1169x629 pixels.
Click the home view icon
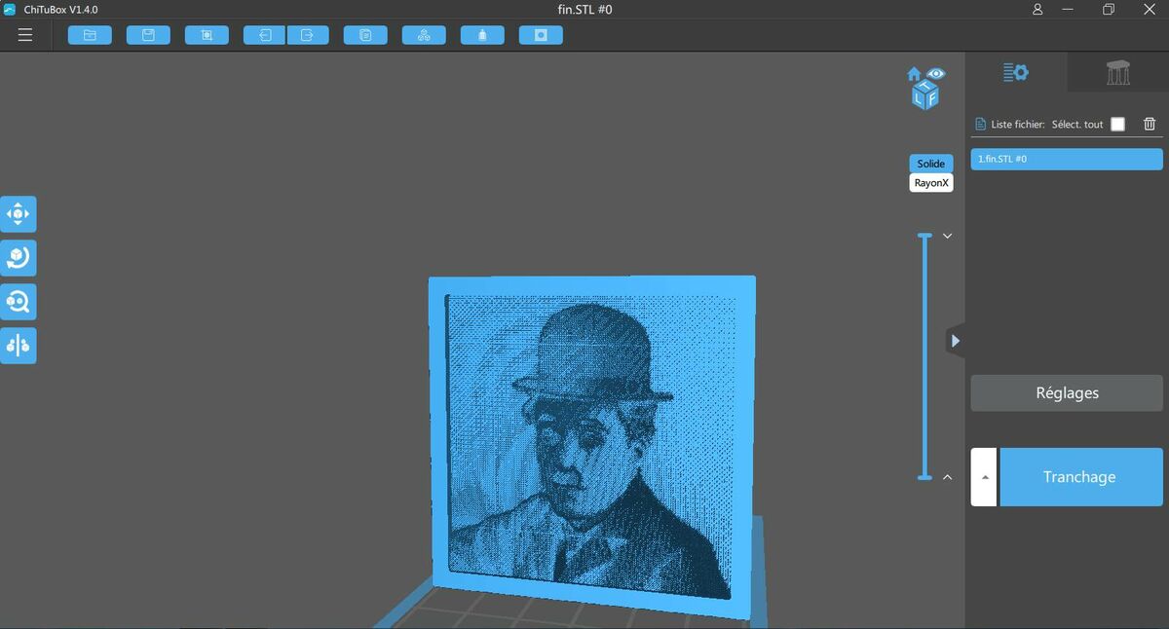[x=914, y=74]
